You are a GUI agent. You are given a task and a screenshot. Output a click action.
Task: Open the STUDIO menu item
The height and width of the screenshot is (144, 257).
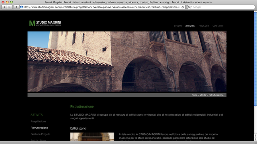coord(178,26)
